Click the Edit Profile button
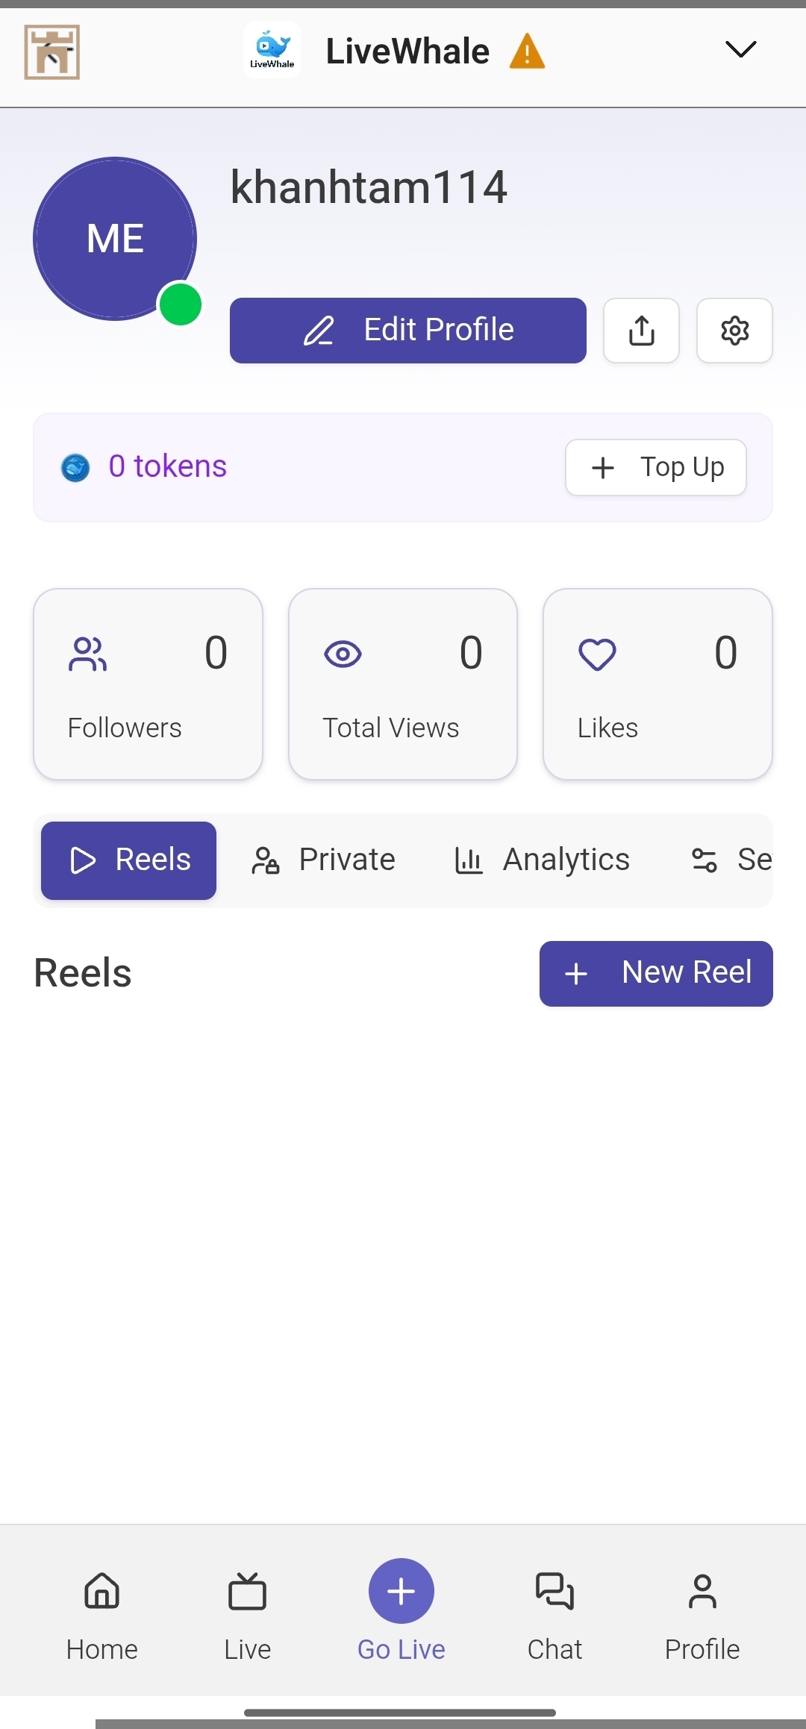The width and height of the screenshot is (806, 1729). 407,331
